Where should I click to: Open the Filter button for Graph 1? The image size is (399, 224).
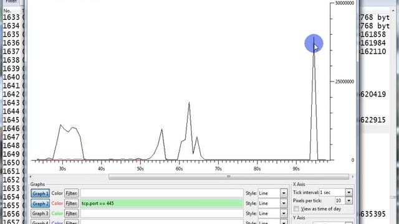tap(71, 194)
